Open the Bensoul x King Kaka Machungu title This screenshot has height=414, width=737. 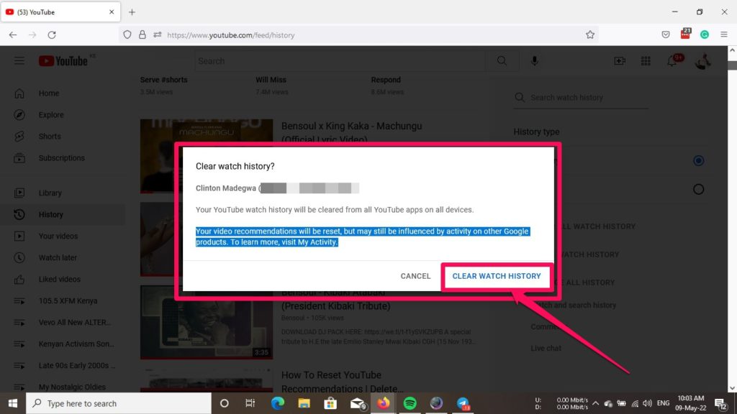(351, 132)
